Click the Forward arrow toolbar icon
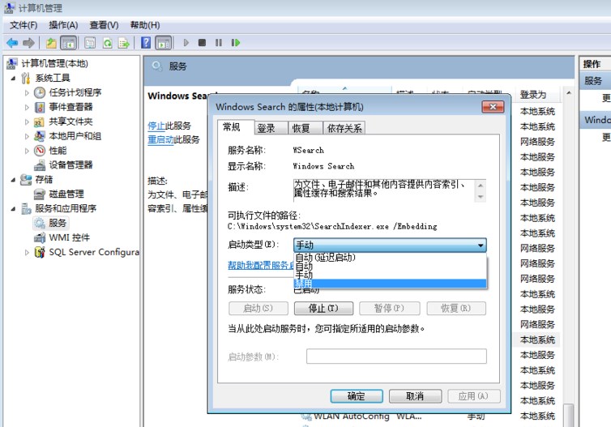Viewport: 611px width, 427px height. pyautogui.click(x=28, y=43)
